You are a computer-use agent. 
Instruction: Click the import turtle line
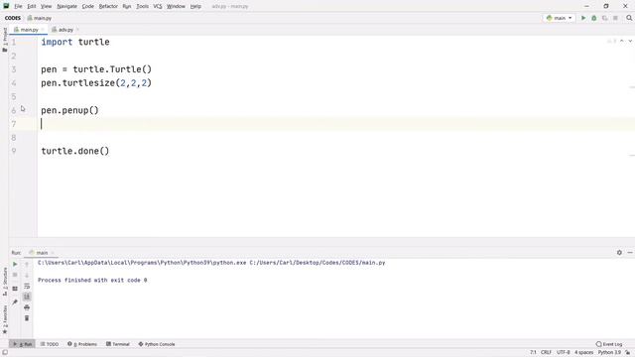[x=75, y=42]
